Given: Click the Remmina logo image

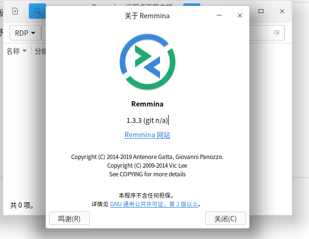Looking at the screenshot, I should pyautogui.click(x=148, y=62).
